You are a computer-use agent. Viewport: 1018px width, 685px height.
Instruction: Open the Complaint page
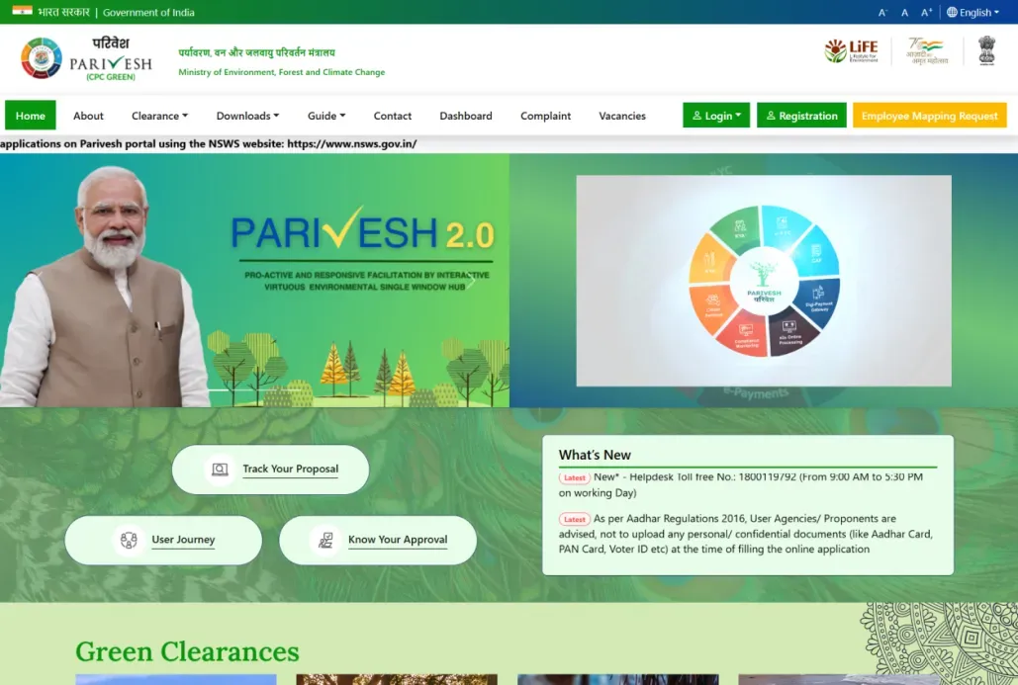click(545, 116)
